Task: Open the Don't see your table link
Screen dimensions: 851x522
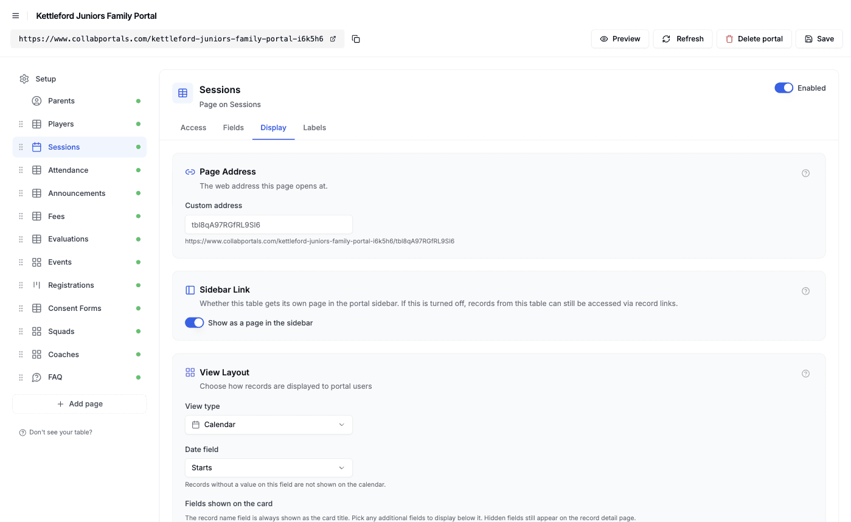Action: pos(56,433)
